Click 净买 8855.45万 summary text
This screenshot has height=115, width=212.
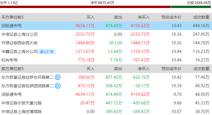tap(102, 3)
